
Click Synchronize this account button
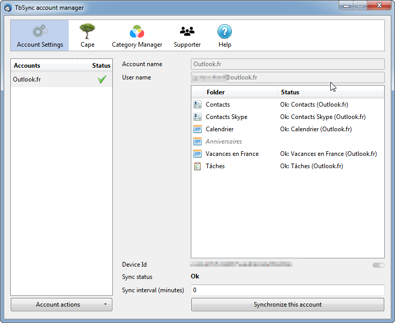click(287, 305)
